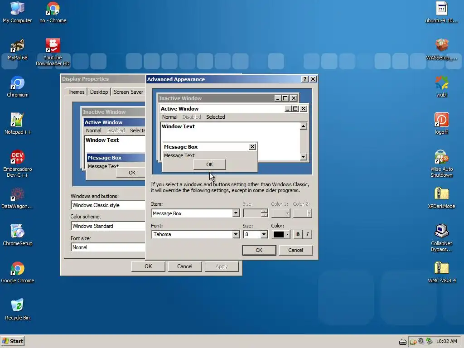
Task: Click Normal menu in Advanced Appearance preview
Action: pos(169,117)
